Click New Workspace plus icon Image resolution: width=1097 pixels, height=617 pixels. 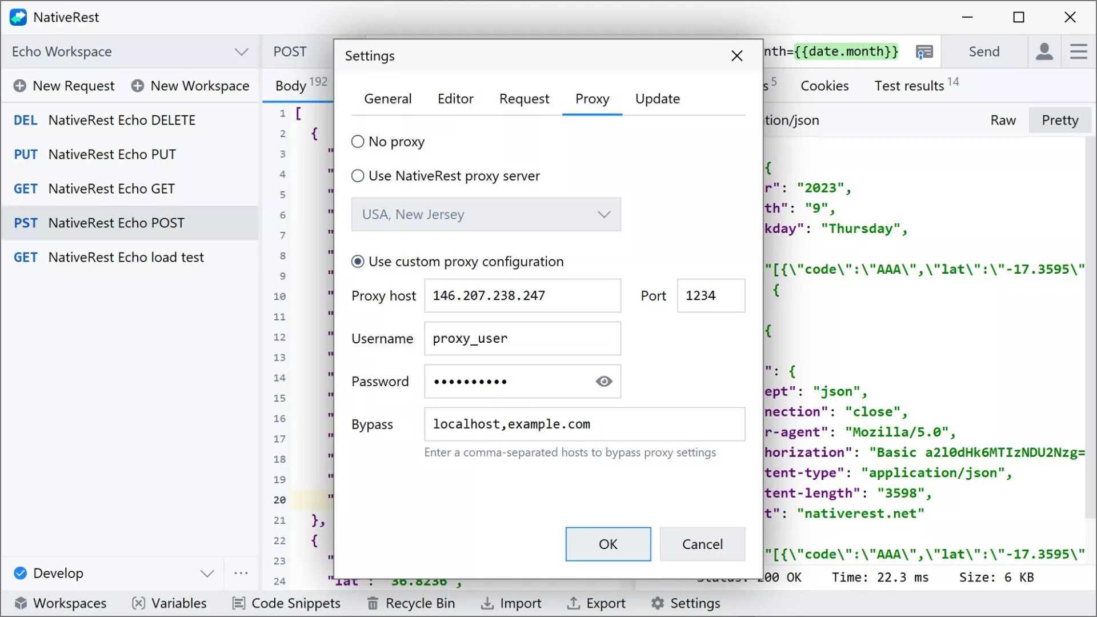138,86
